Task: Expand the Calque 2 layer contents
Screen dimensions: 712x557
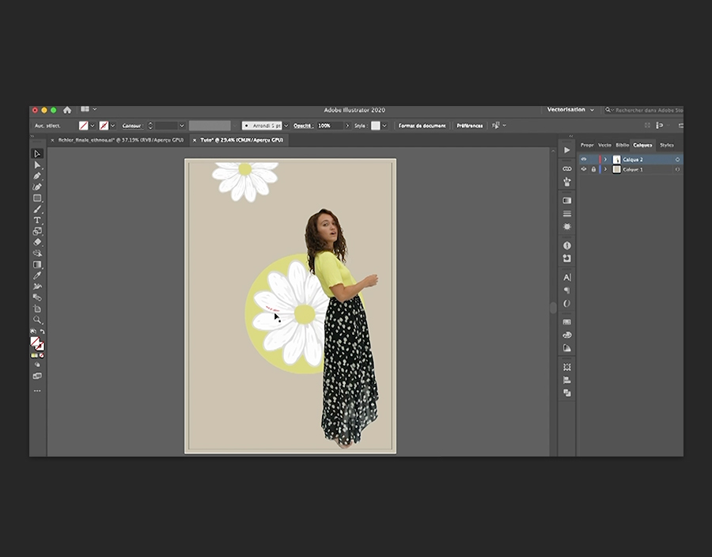Action: tap(606, 159)
